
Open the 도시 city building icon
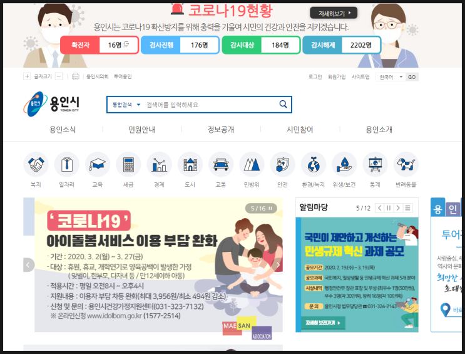click(x=190, y=164)
